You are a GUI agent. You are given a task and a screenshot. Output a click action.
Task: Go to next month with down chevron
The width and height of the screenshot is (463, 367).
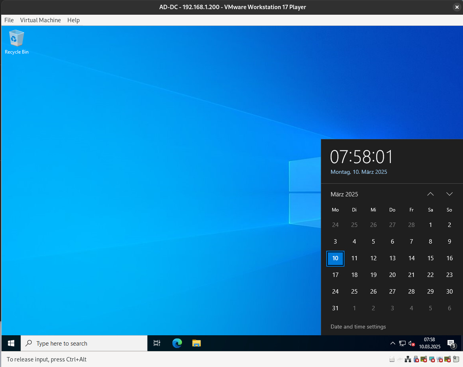pos(450,194)
